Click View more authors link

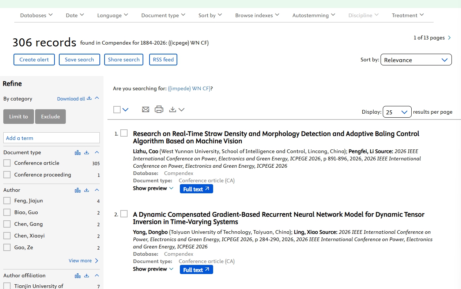[80, 261]
